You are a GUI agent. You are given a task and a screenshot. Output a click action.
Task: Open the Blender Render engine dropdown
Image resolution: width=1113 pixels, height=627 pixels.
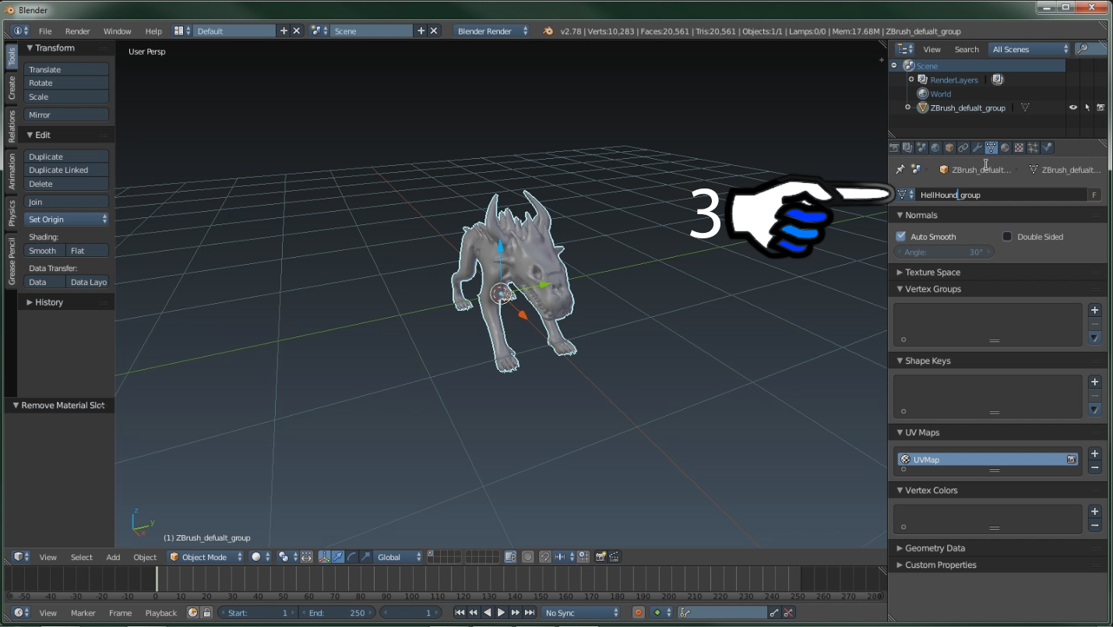click(x=492, y=31)
